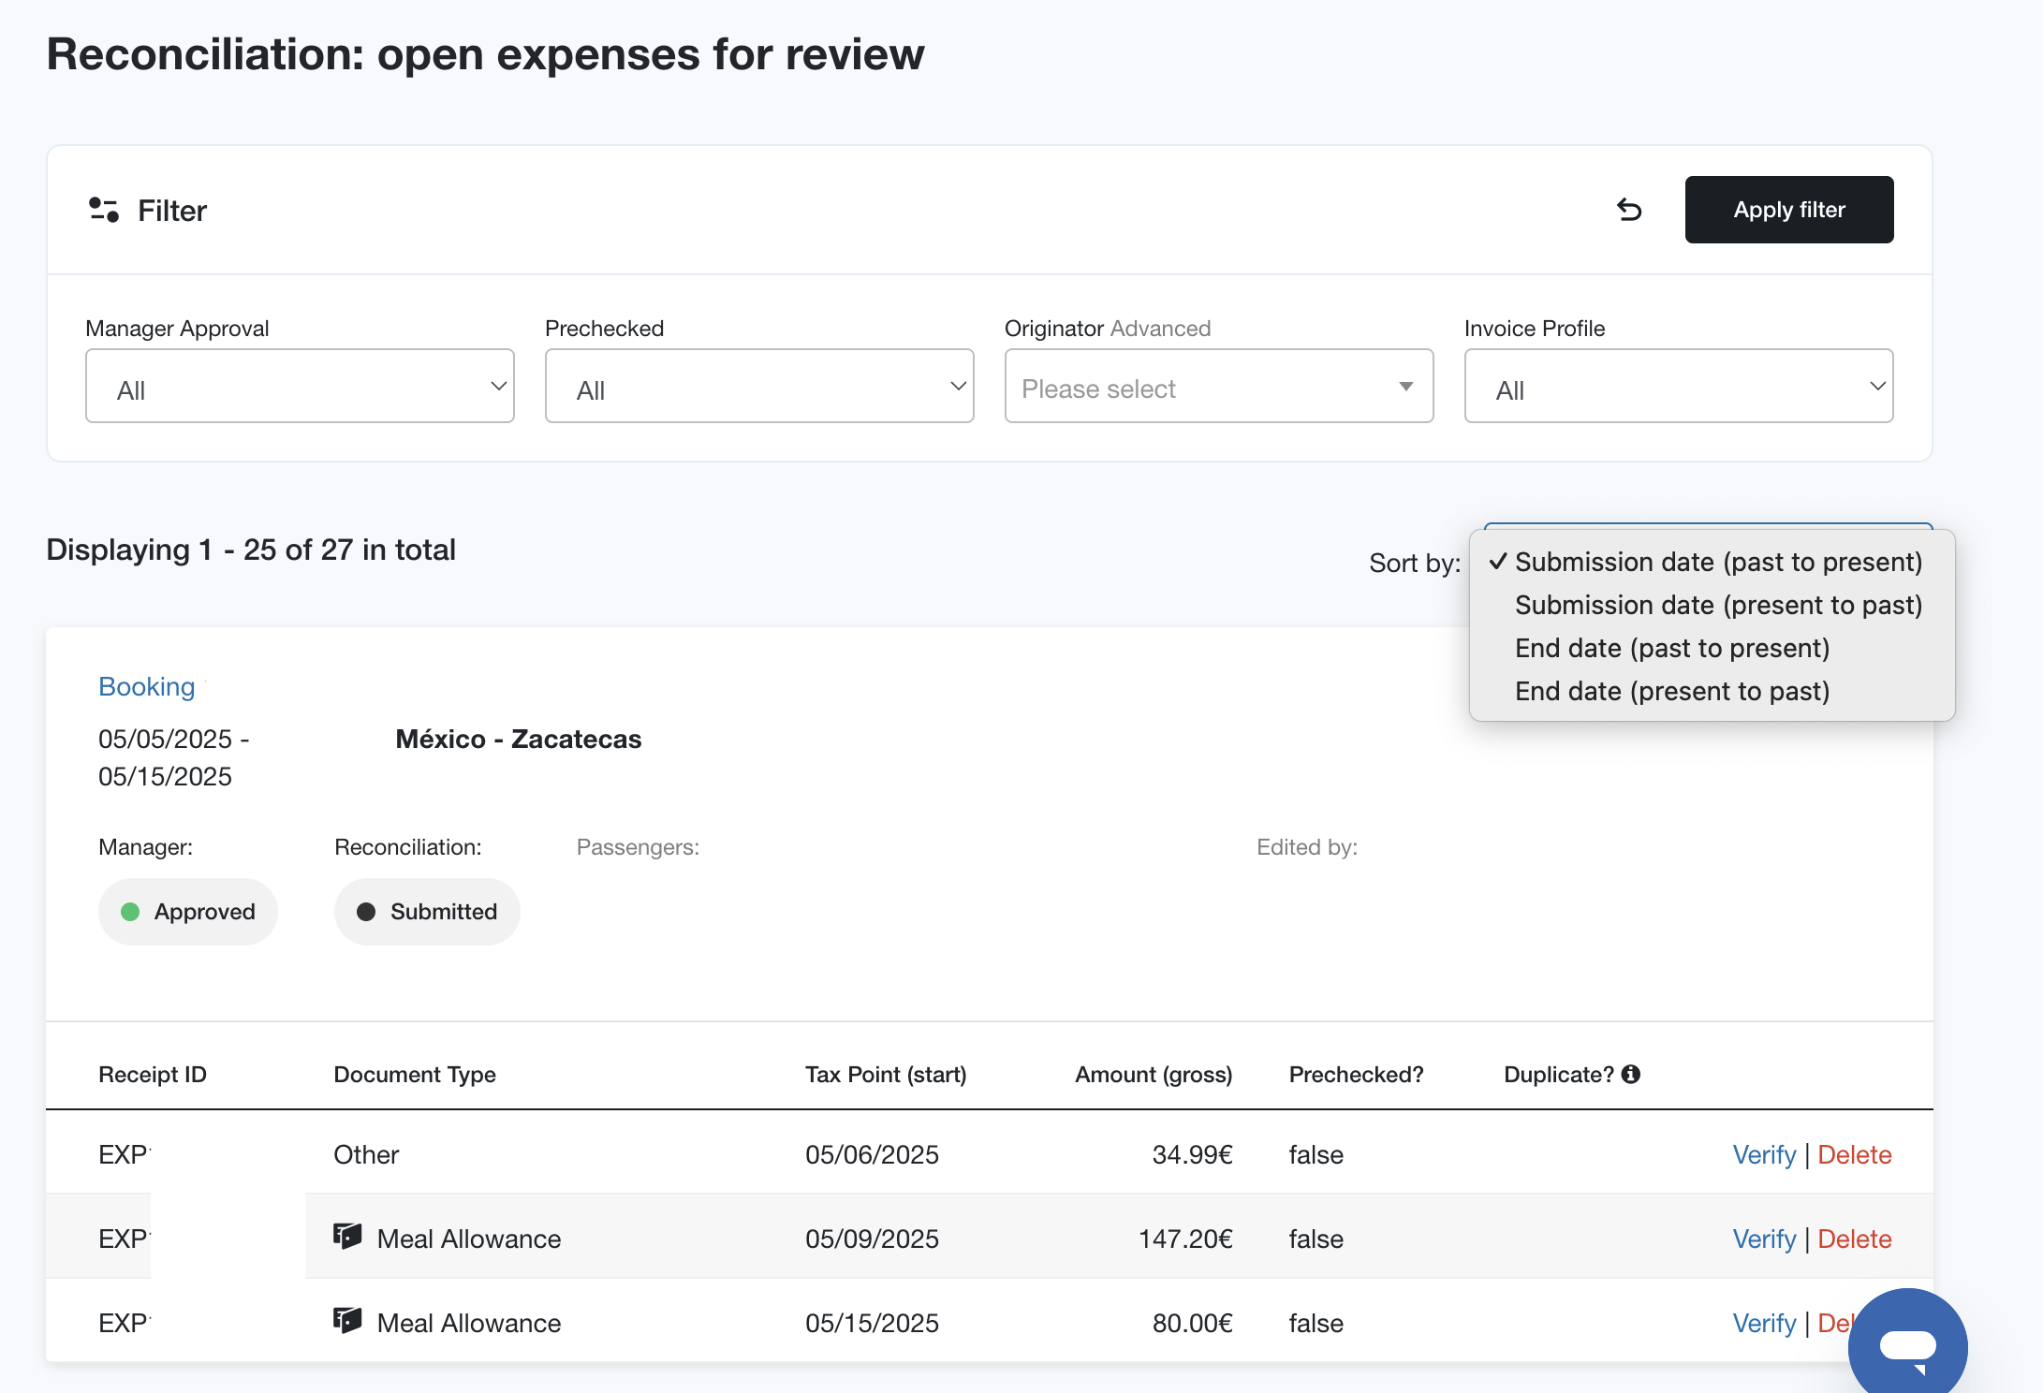Open Invoice Profile dropdown
The image size is (2043, 1393).
[x=1679, y=386]
